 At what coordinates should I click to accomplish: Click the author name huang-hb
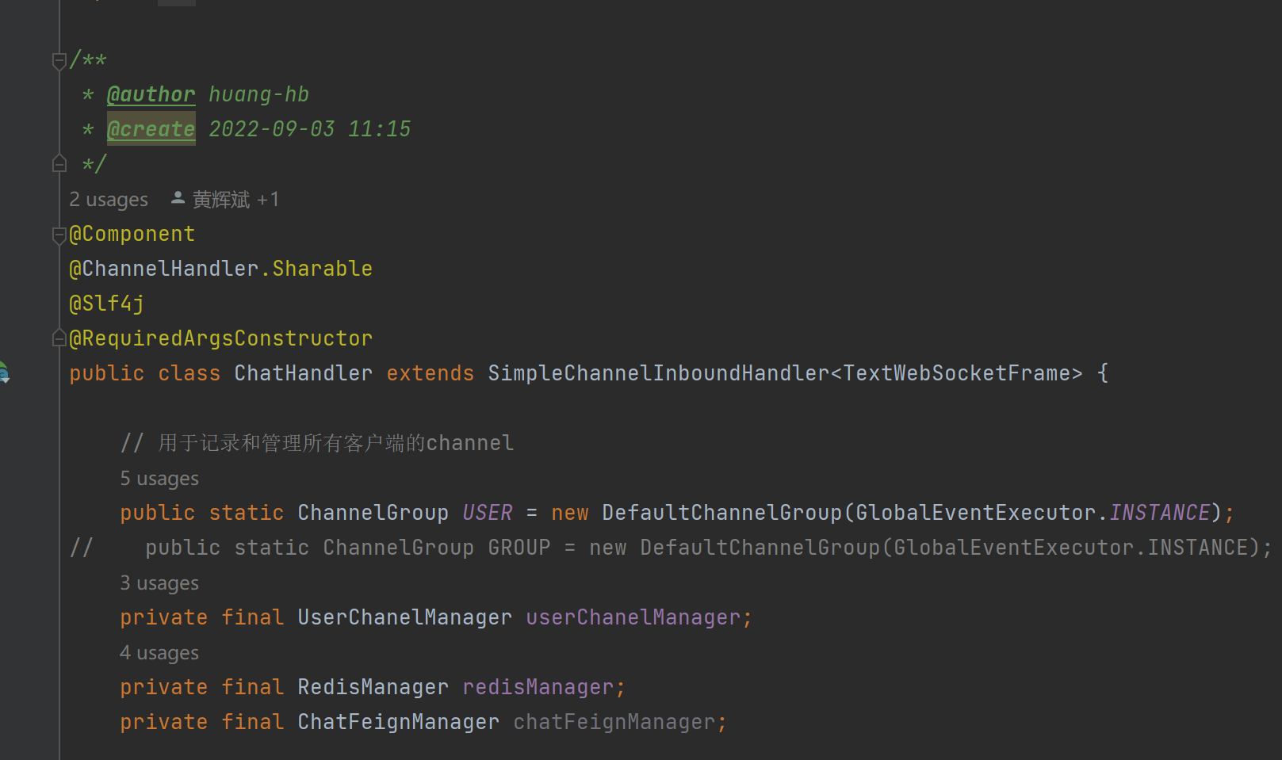(258, 94)
